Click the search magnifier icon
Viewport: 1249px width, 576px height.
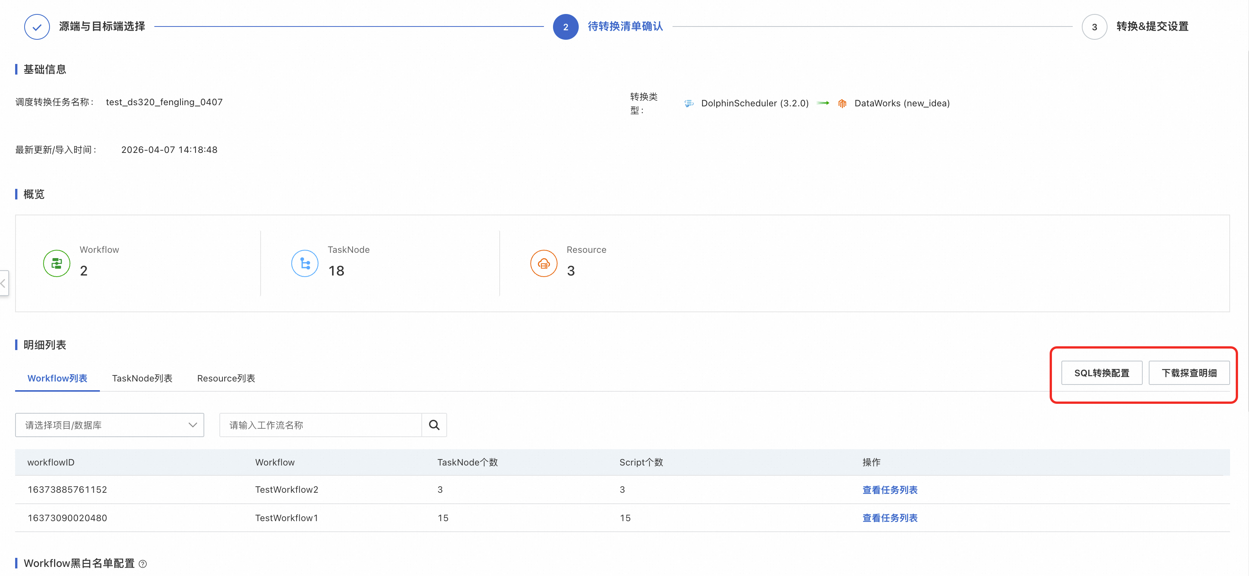coord(434,425)
